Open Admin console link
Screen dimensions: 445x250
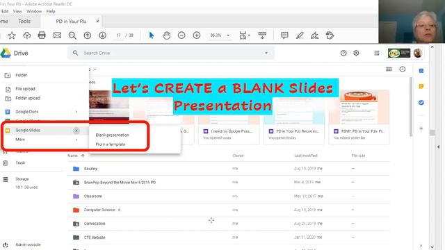coord(28,244)
